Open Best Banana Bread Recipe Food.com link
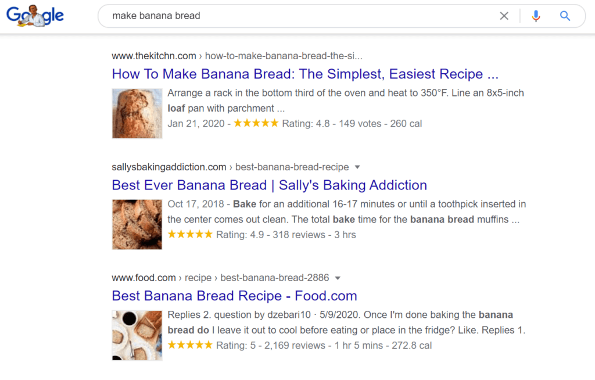The height and width of the screenshot is (380, 595). [235, 296]
